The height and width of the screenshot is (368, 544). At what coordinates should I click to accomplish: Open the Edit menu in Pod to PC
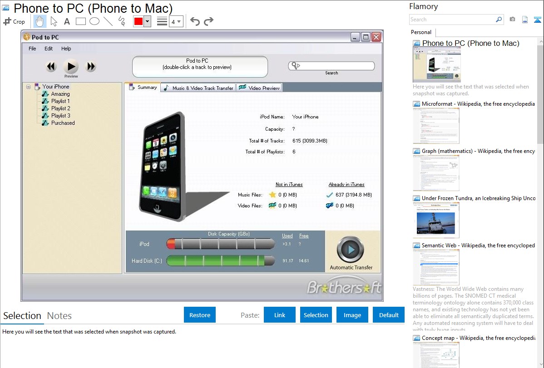click(49, 49)
